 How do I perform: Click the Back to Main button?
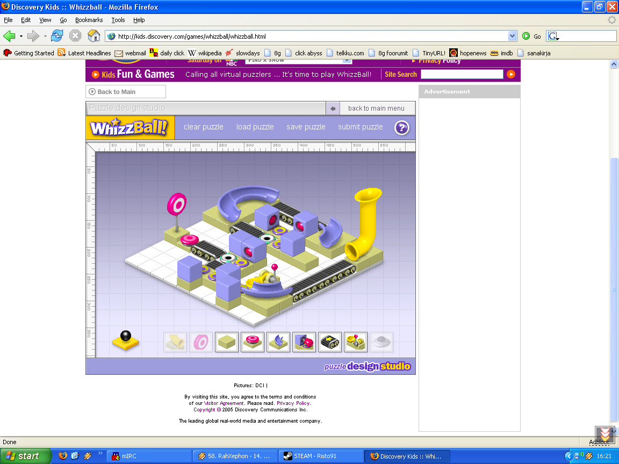(126, 92)
